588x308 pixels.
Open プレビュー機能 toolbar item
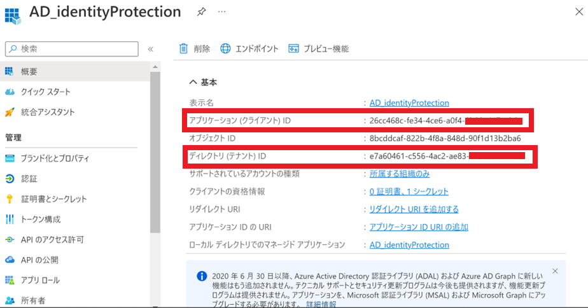[319, 49]
